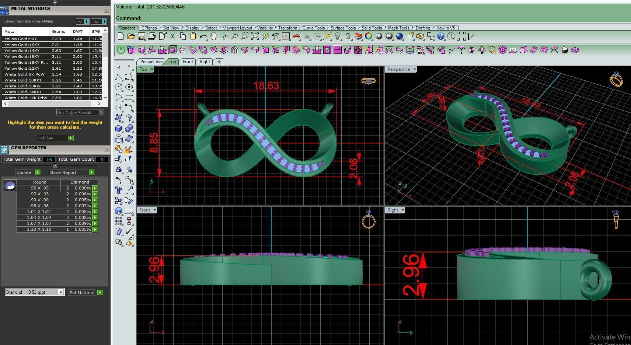Collapse the panel above Metal Weights

click(55, 2)
